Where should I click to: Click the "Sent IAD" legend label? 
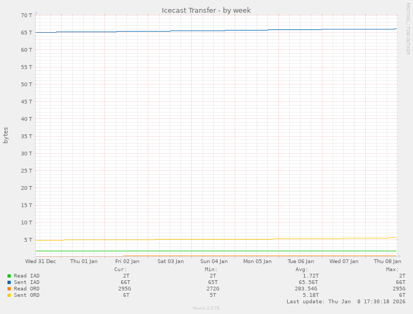point(26,282)
